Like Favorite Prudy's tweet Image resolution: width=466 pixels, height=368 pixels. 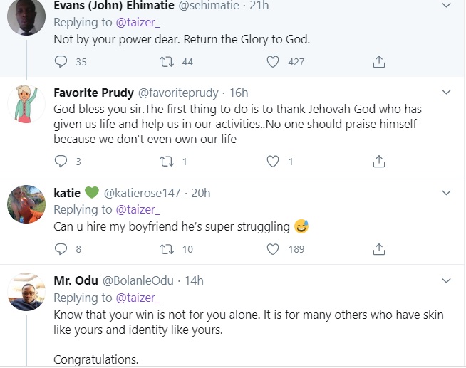coord(272,162)
